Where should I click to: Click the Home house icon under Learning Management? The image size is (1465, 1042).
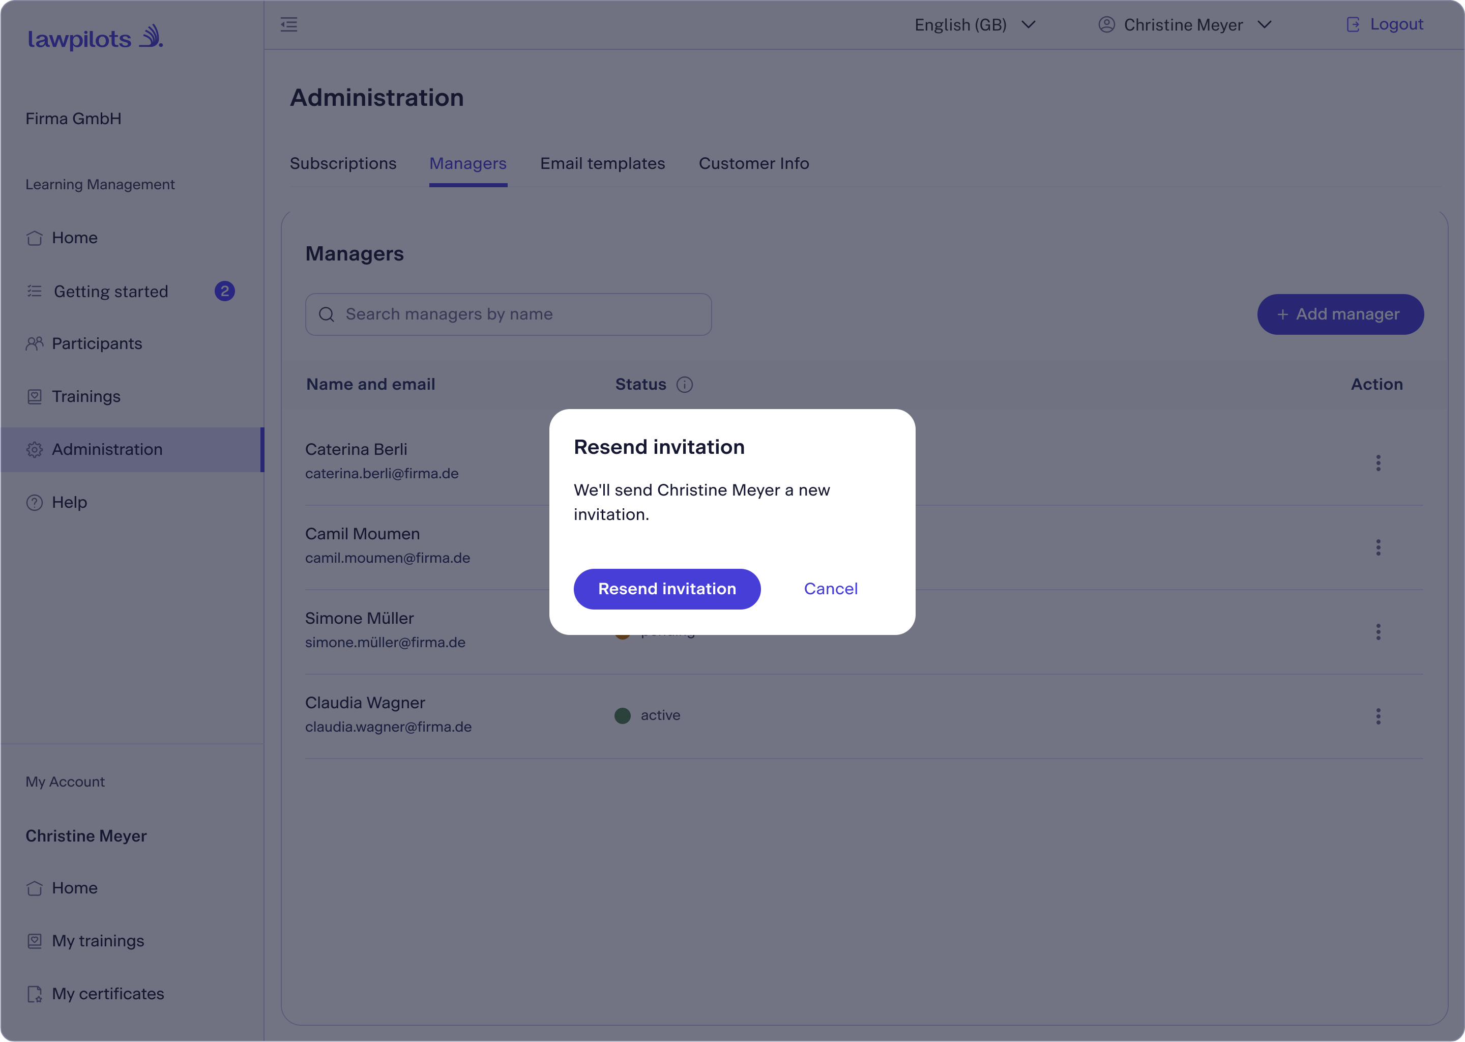click(x=35, y=238)
